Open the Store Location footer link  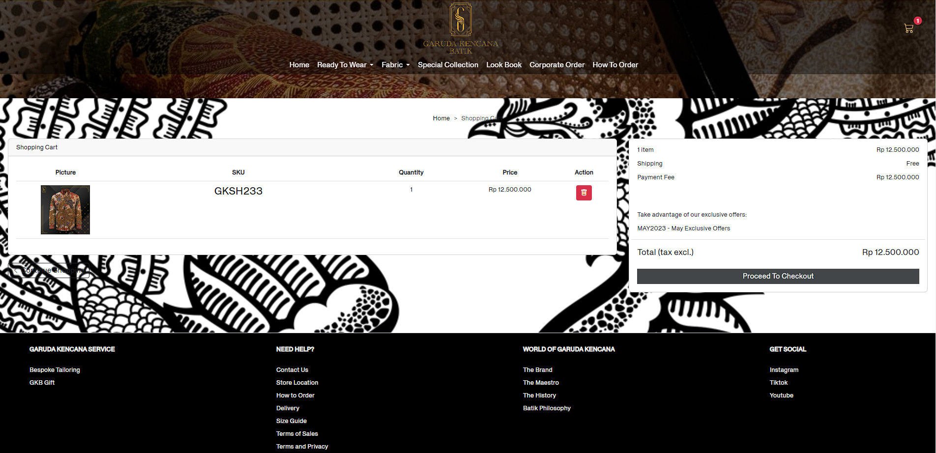pos(297,383)
